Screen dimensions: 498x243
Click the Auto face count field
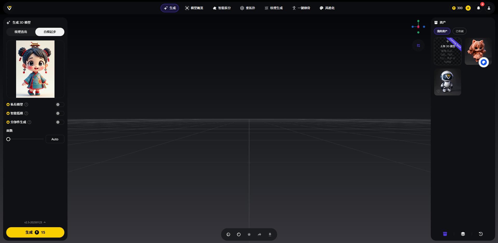tap(55, 139)
